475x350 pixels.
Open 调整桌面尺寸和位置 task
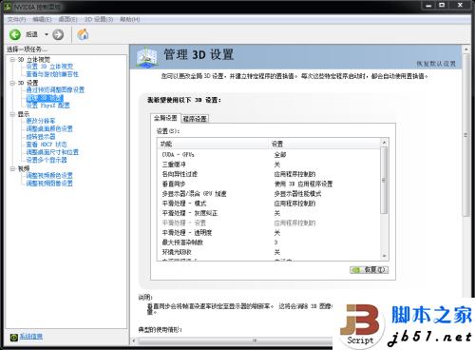click(x=52, y=152)
